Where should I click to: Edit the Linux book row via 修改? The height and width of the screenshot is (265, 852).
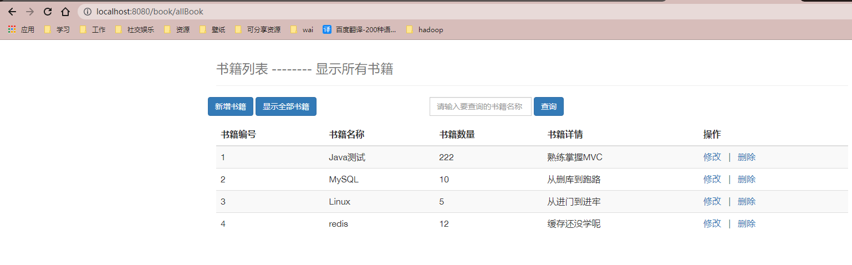(712, 201)
